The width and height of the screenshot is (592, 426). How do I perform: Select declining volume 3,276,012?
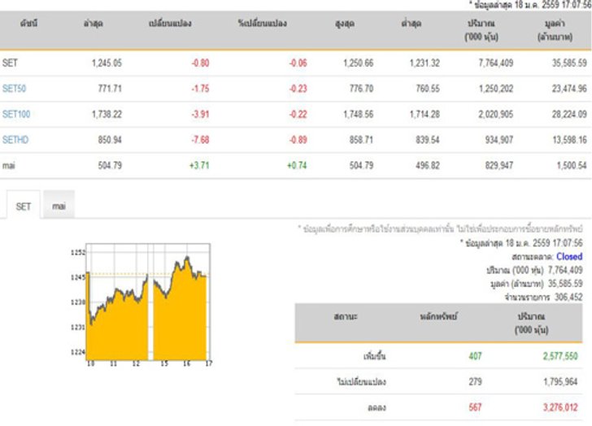(560, 407)
